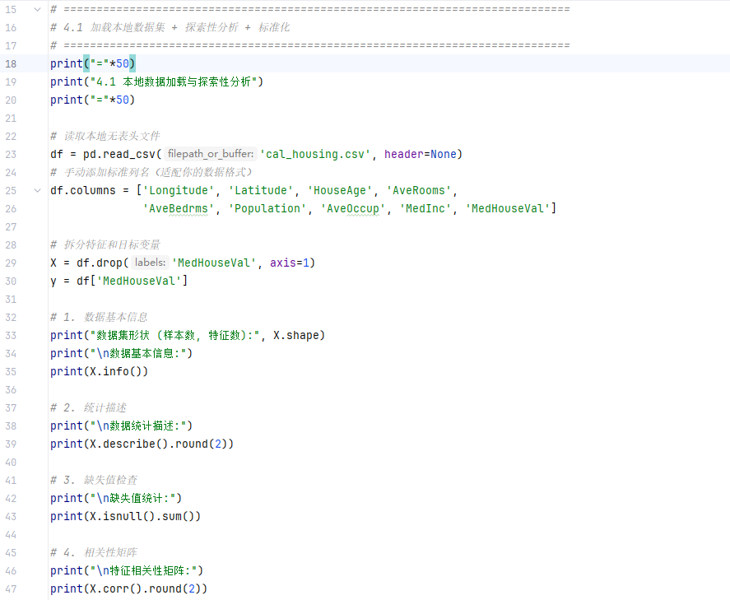Click the X.shape expression
The height and width of the screenshot is (600, 730).
click(x=295, y=335)
